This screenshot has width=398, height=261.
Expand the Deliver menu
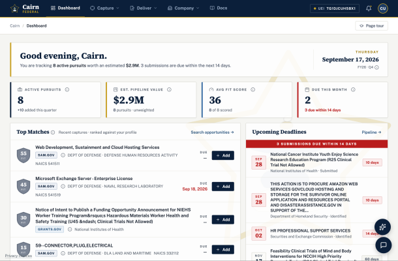(144, 8)
